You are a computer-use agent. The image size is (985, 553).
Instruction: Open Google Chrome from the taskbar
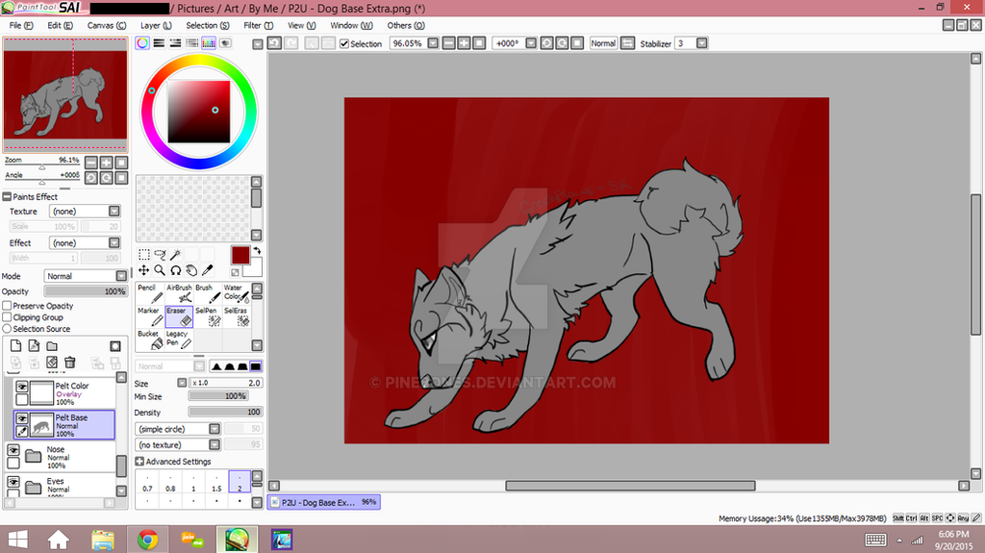point(147,540)
